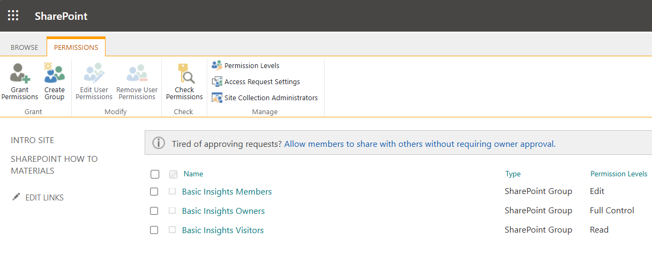Click the Edit Links pencil icon
Image resolution: width=652 pixels, height=276 pixels.
click(16, 197)
